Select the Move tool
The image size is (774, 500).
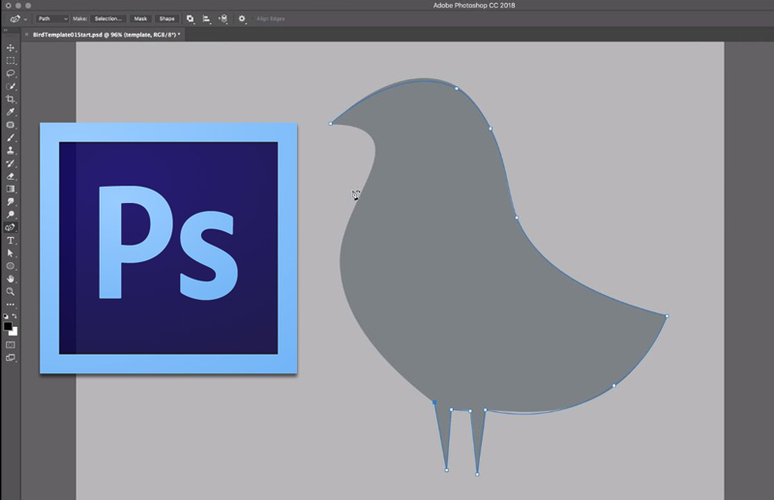[11, 48]
